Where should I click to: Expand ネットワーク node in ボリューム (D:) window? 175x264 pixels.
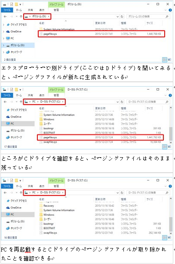point(3,52)
